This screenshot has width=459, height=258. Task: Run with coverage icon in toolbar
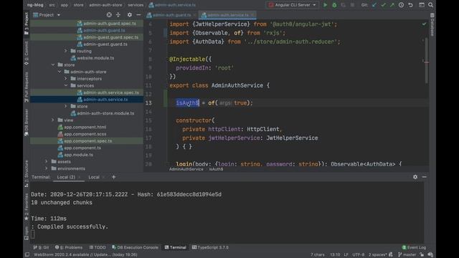pyautogui.click(x=344, y=5)
